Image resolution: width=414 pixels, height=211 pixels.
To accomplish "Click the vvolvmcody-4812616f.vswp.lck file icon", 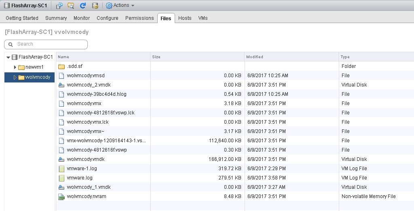I will tap(61, 113).
